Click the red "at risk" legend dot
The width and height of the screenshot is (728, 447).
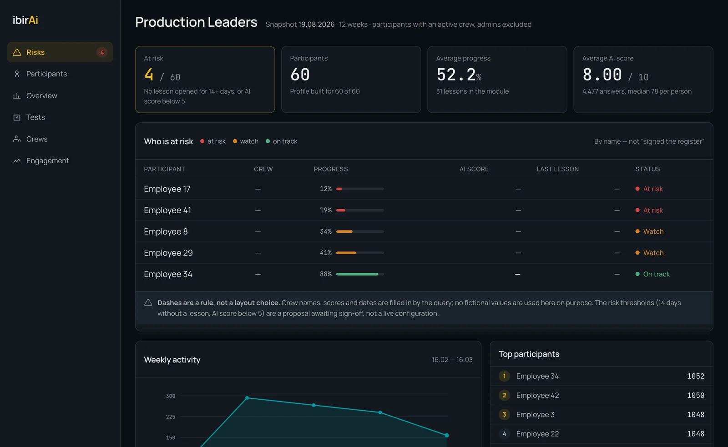point(202,141)
